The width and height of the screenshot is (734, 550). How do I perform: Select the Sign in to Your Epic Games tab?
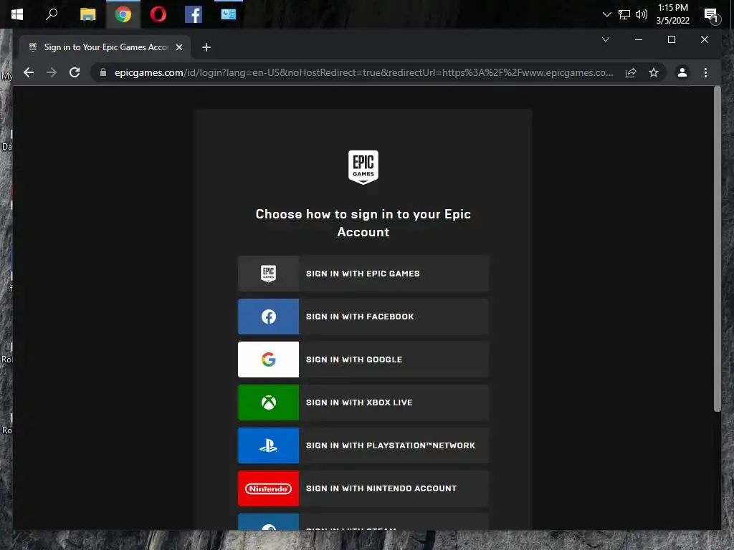(105, 47)
